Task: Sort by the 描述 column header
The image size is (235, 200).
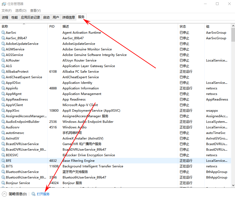Action: [x=119, y=27]
